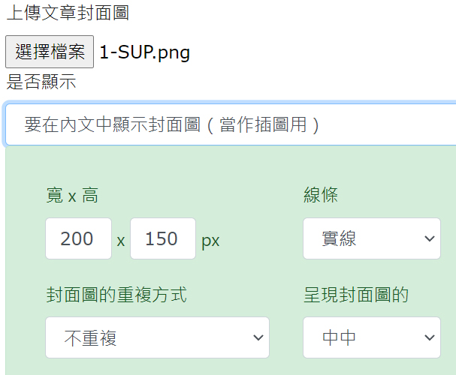Click the chevron arrow on 實線 select
This screenshot has width=456, height=375.
pos(429,239)
